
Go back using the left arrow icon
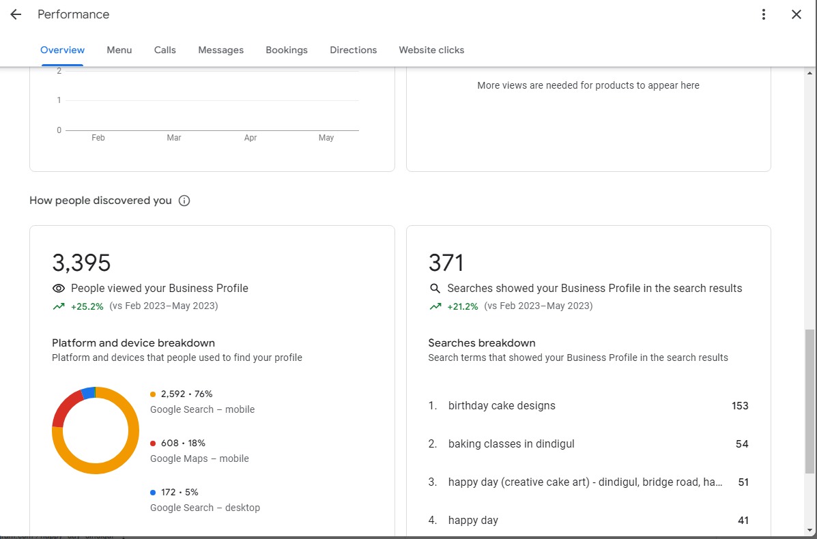(16, 14)
